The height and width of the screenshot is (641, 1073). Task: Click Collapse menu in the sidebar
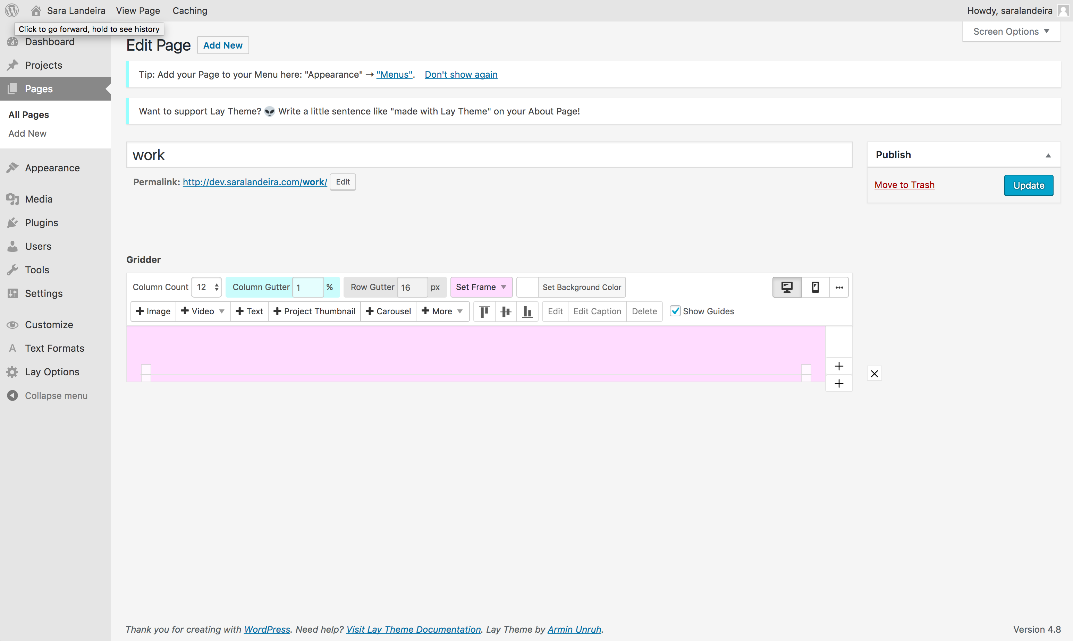pyautogui.click(x=56, y=396)
